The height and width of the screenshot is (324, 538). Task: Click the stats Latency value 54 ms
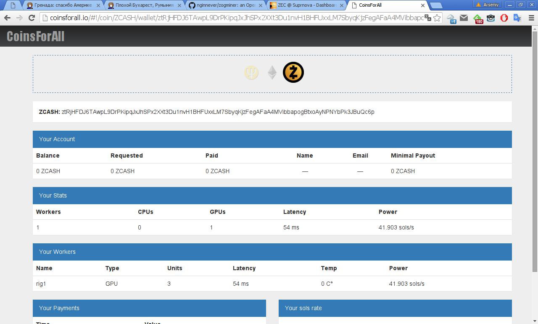[x=291, y=227]
